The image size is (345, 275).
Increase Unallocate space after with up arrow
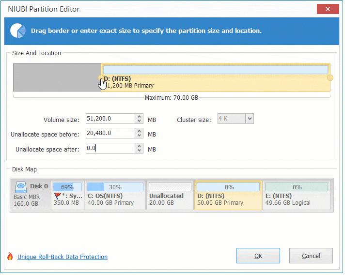click(140, 146)
